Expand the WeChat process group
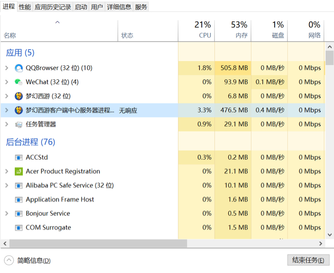 (x=7, y=82)
